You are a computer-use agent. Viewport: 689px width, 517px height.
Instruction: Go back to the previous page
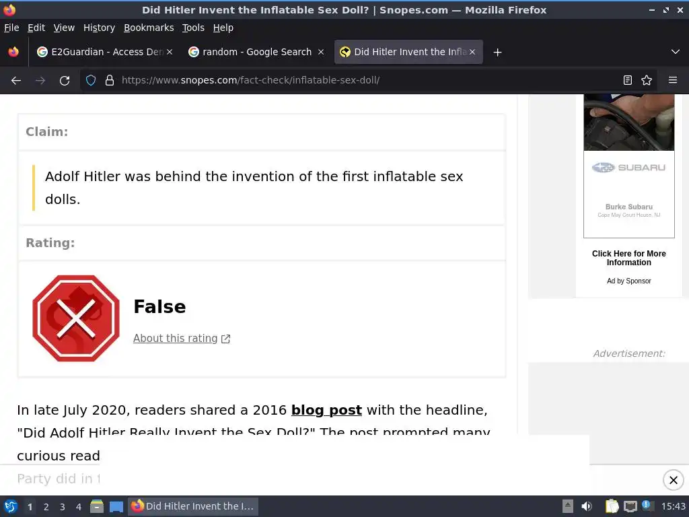point(16,81)
